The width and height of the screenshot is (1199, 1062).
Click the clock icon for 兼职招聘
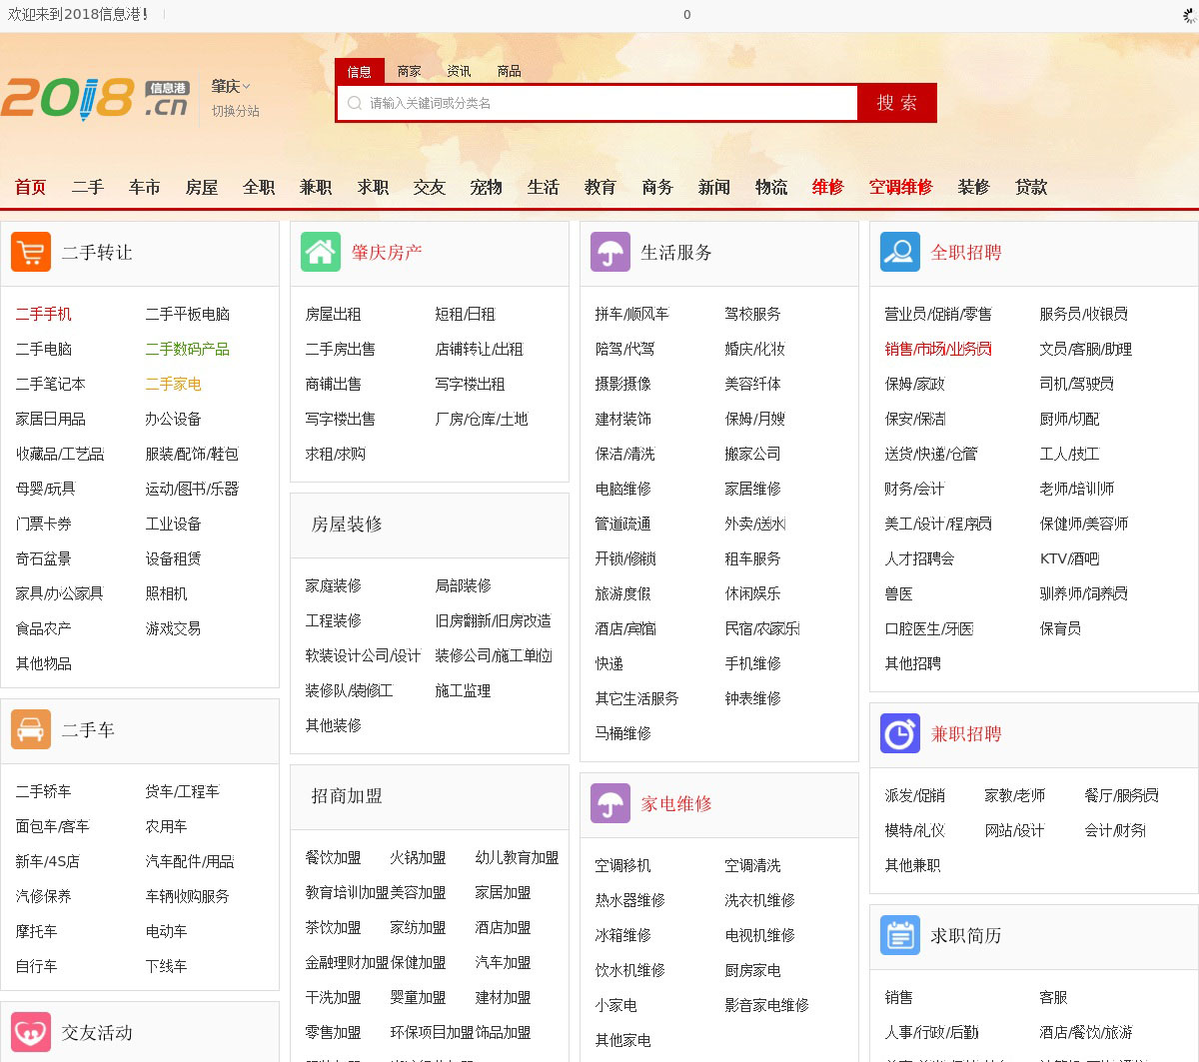[x=900, y=733]
